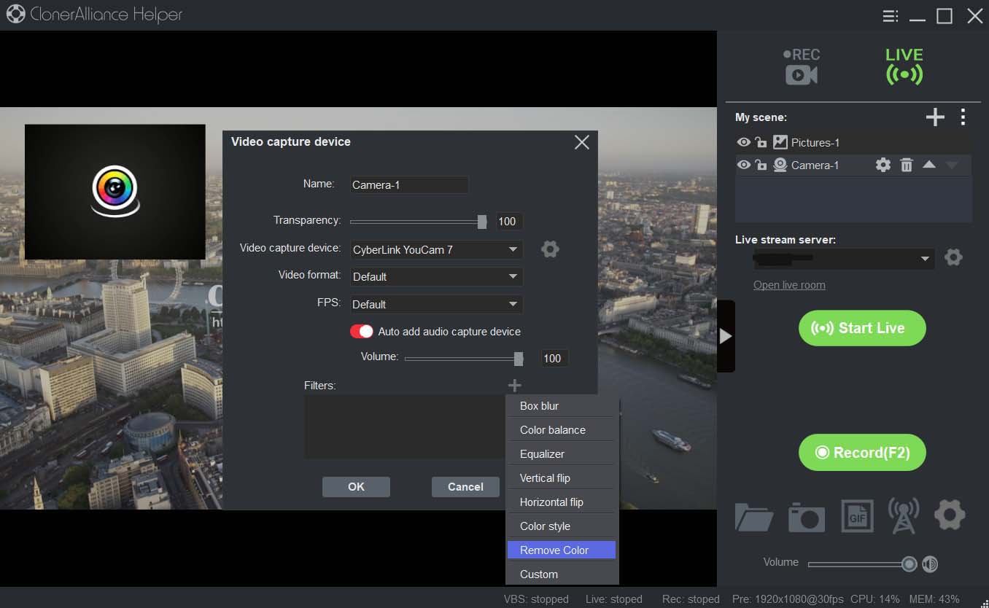Click the Transparency value field

click(x=509, y=222)
